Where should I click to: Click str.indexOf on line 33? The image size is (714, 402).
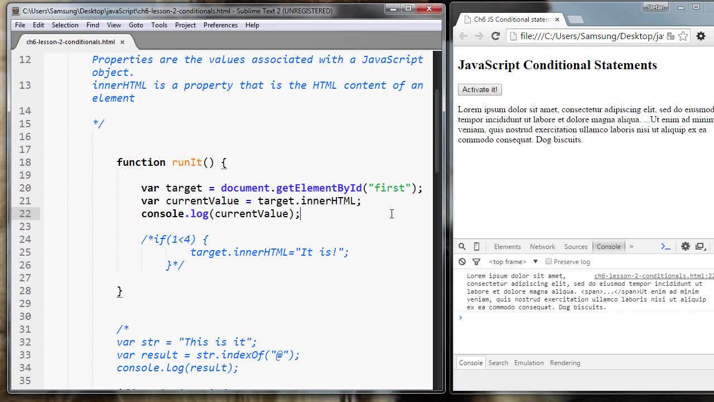(230, 355)
